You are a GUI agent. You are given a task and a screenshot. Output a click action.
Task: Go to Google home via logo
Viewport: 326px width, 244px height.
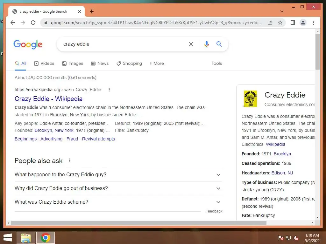coord(28,44)
